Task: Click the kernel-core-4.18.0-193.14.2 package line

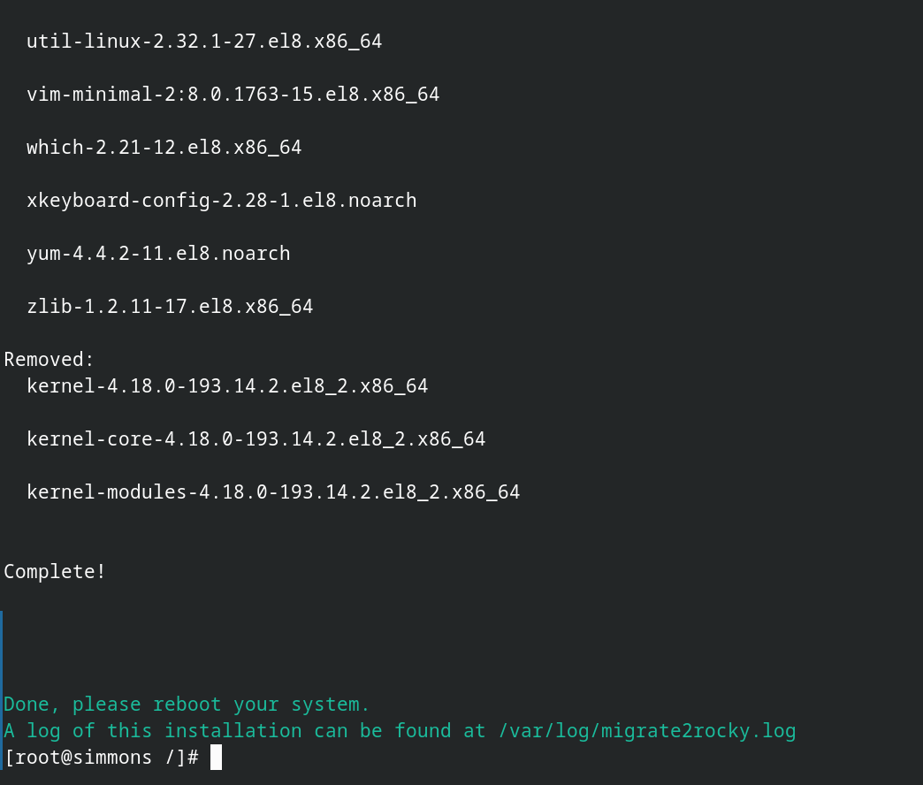Action: pos(256,439)
